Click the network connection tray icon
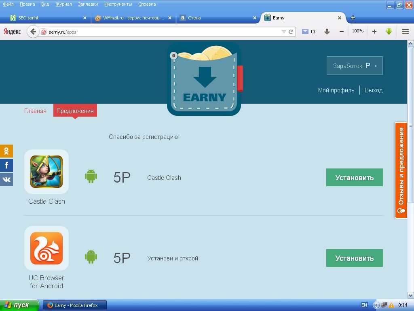This screenshot has width=414, height=311. coord(384,305)
